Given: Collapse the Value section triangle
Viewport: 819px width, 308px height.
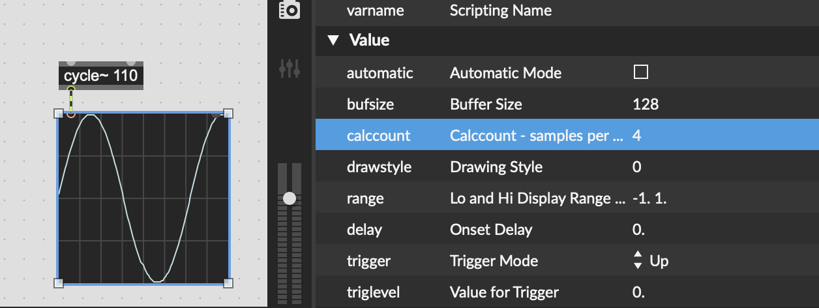Looking at the screenshot, I should pyautogui.click(x=333, y=40).
